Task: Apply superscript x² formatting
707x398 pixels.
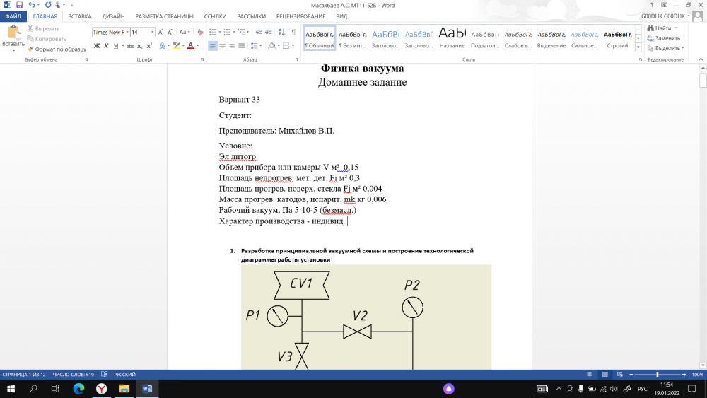Action: (x=149, y=46)
